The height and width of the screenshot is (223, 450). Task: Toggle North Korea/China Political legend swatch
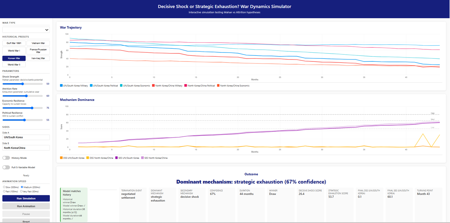186,85
